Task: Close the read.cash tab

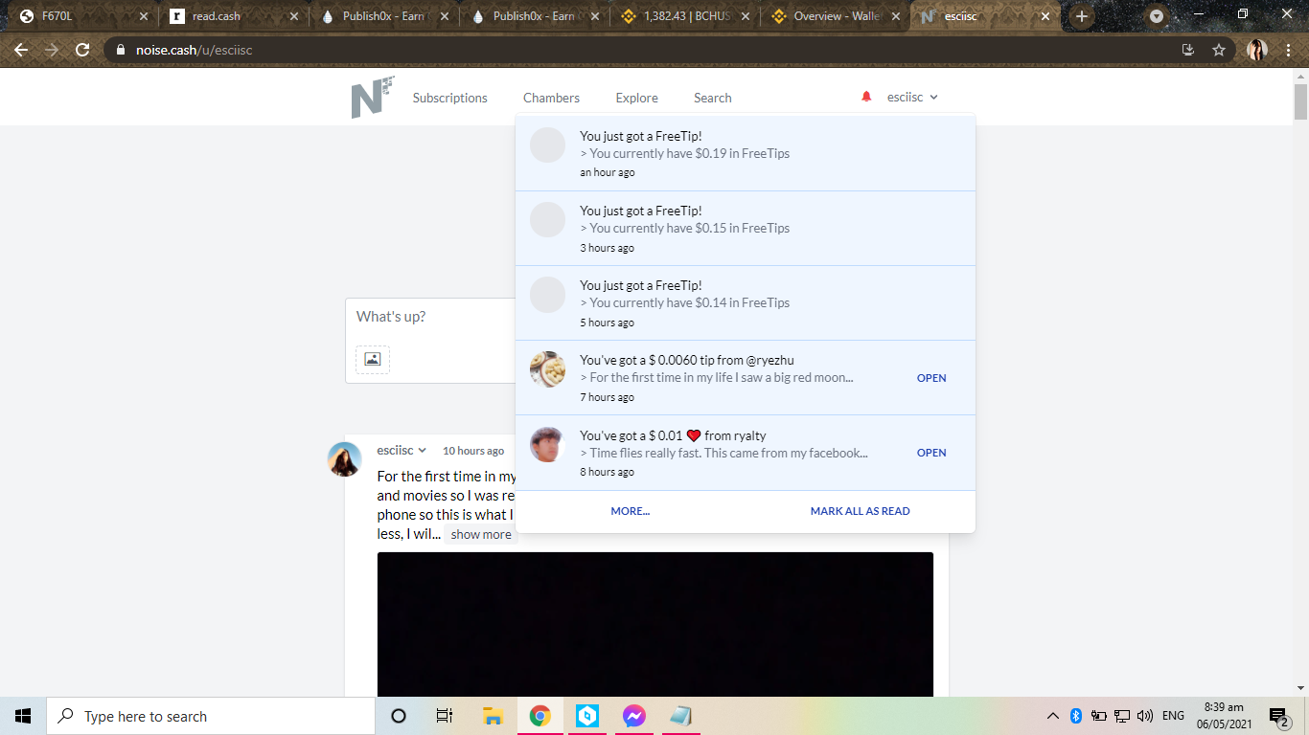Action: [294, 16]
